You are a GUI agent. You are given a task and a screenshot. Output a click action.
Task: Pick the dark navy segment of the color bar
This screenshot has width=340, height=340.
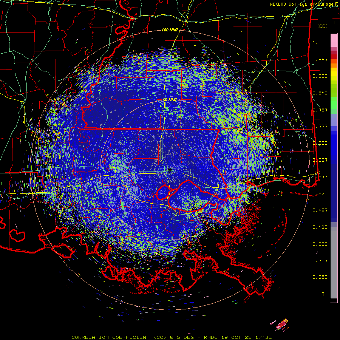[x=334, y=193]
